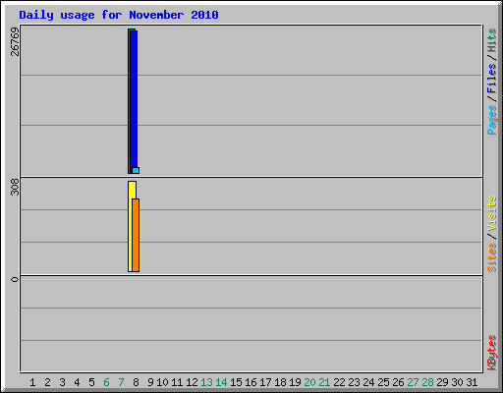This screenshot has width=503, height=393.
Task: Click day 25 on the x-axis
Action: point(383,382)
